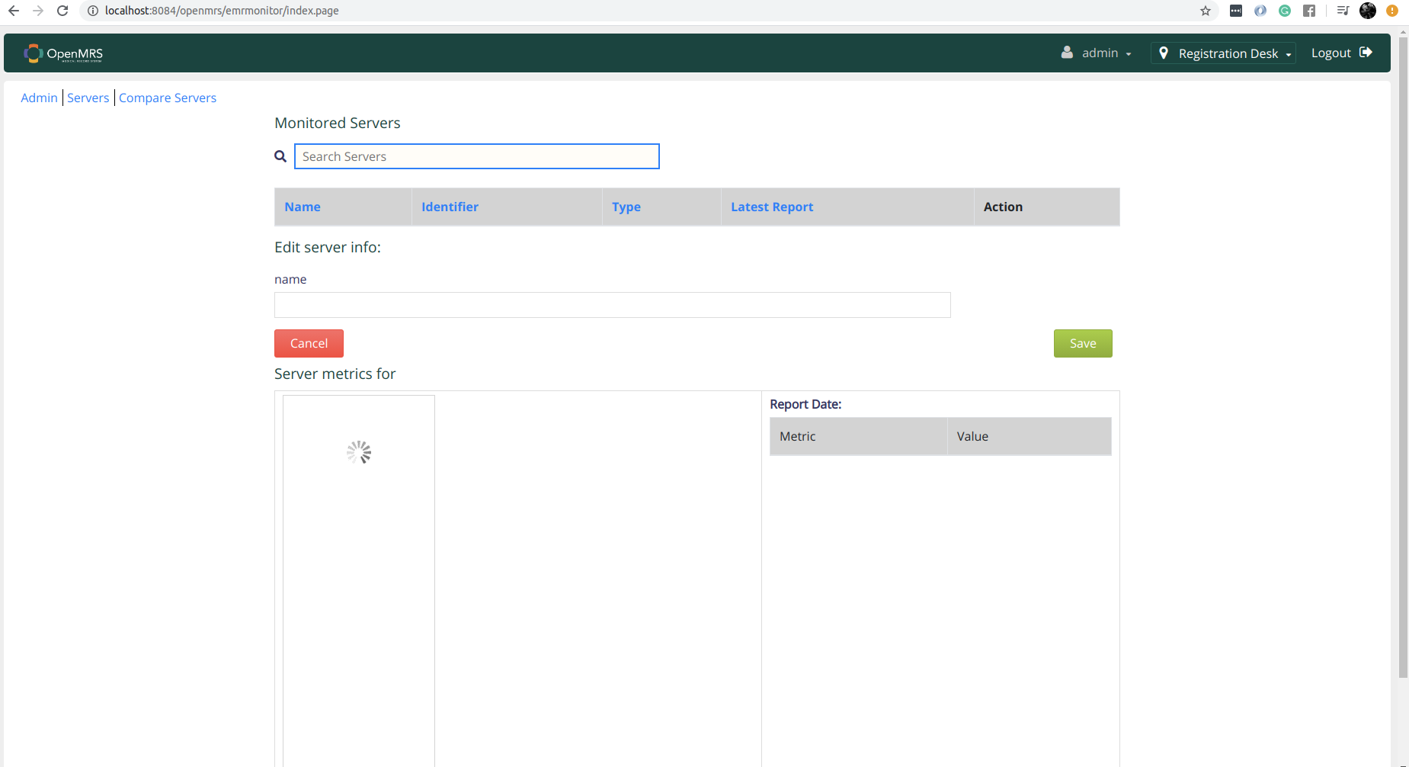Open the Registration Desk location dropdown

point(1228,53)
